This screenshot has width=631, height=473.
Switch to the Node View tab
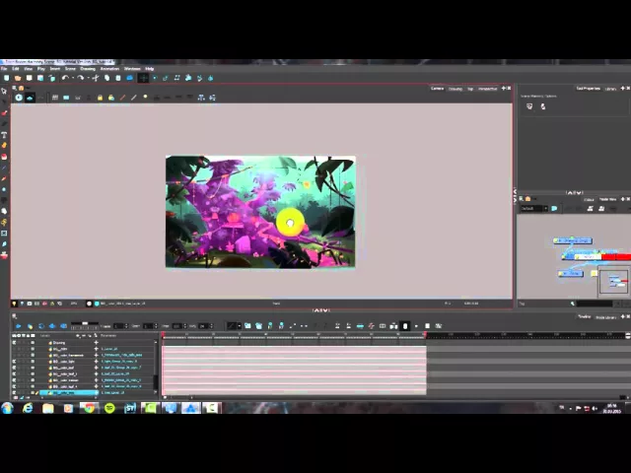607,199
